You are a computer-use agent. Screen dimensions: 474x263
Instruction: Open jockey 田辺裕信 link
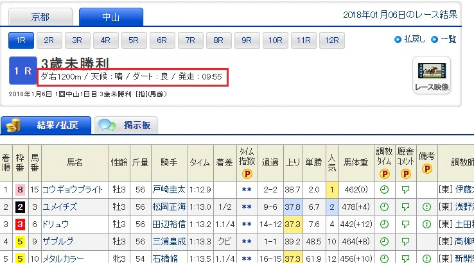[x=169, y=224]
